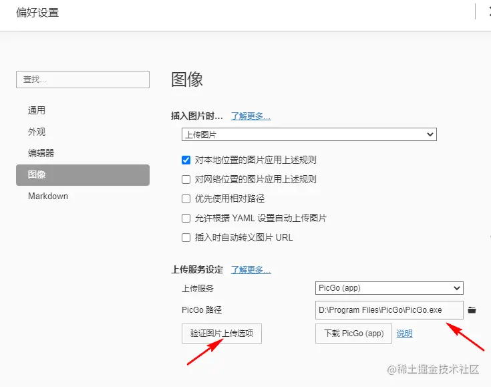The height and width of the screenshot is (387, 491).
Task: Click the 图像 page heading
Action: [187, 80]
